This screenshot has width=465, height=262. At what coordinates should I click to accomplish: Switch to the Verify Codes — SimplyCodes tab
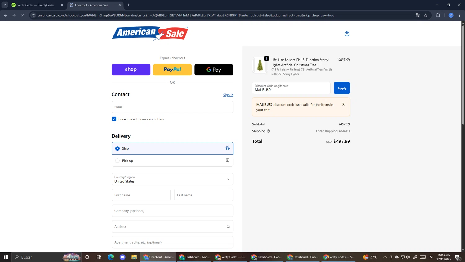coord(37,5)
